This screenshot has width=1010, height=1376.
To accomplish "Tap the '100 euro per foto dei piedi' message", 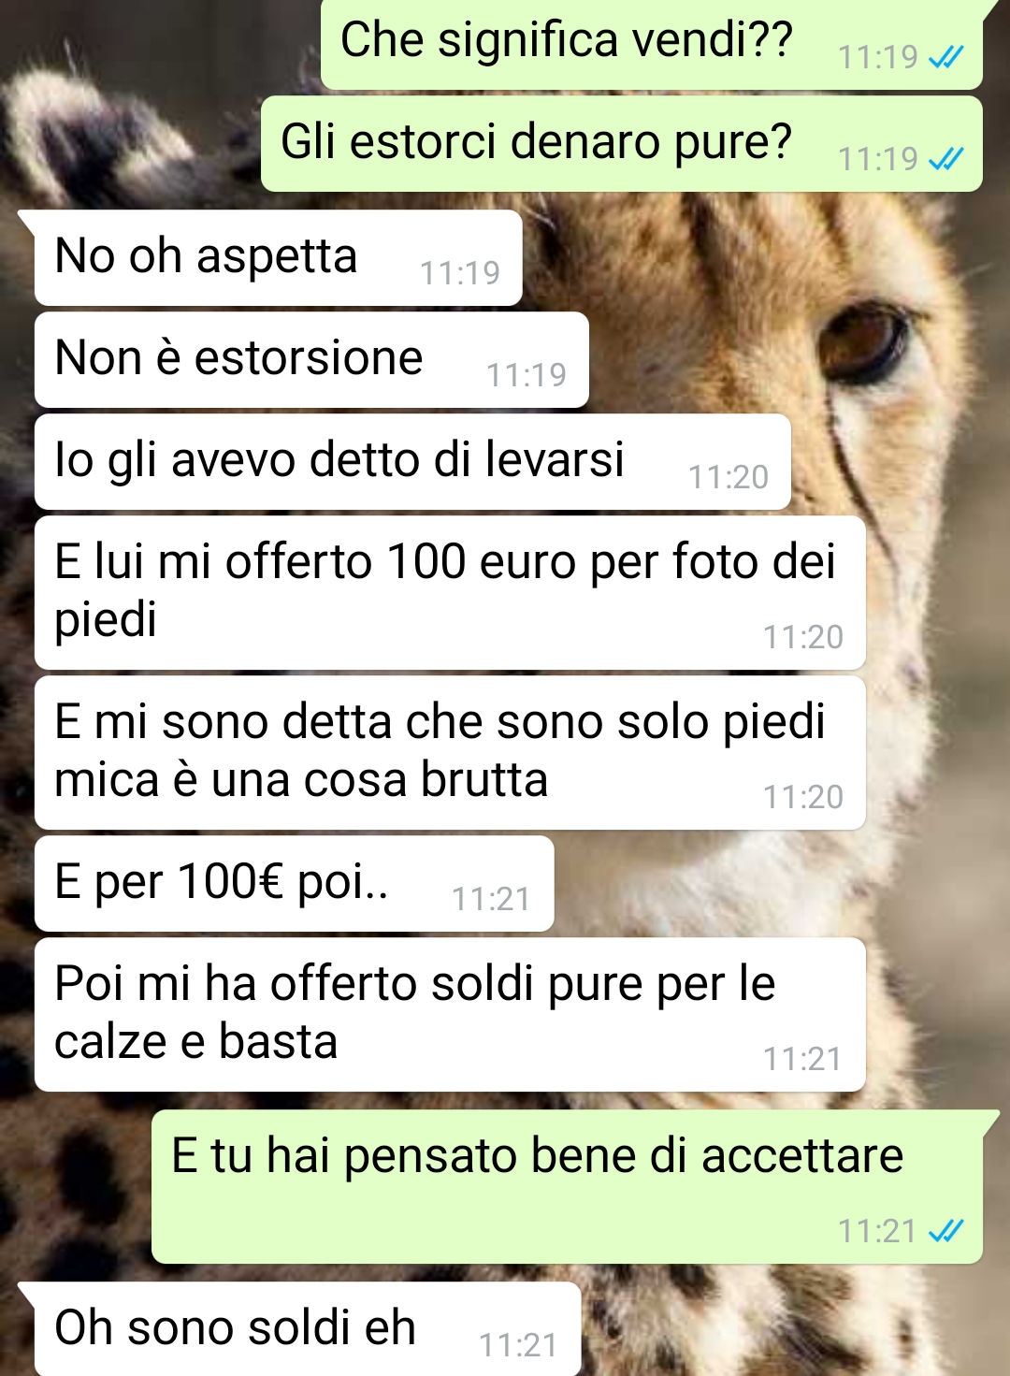I will pyautogui.click(x=450, y=593).
